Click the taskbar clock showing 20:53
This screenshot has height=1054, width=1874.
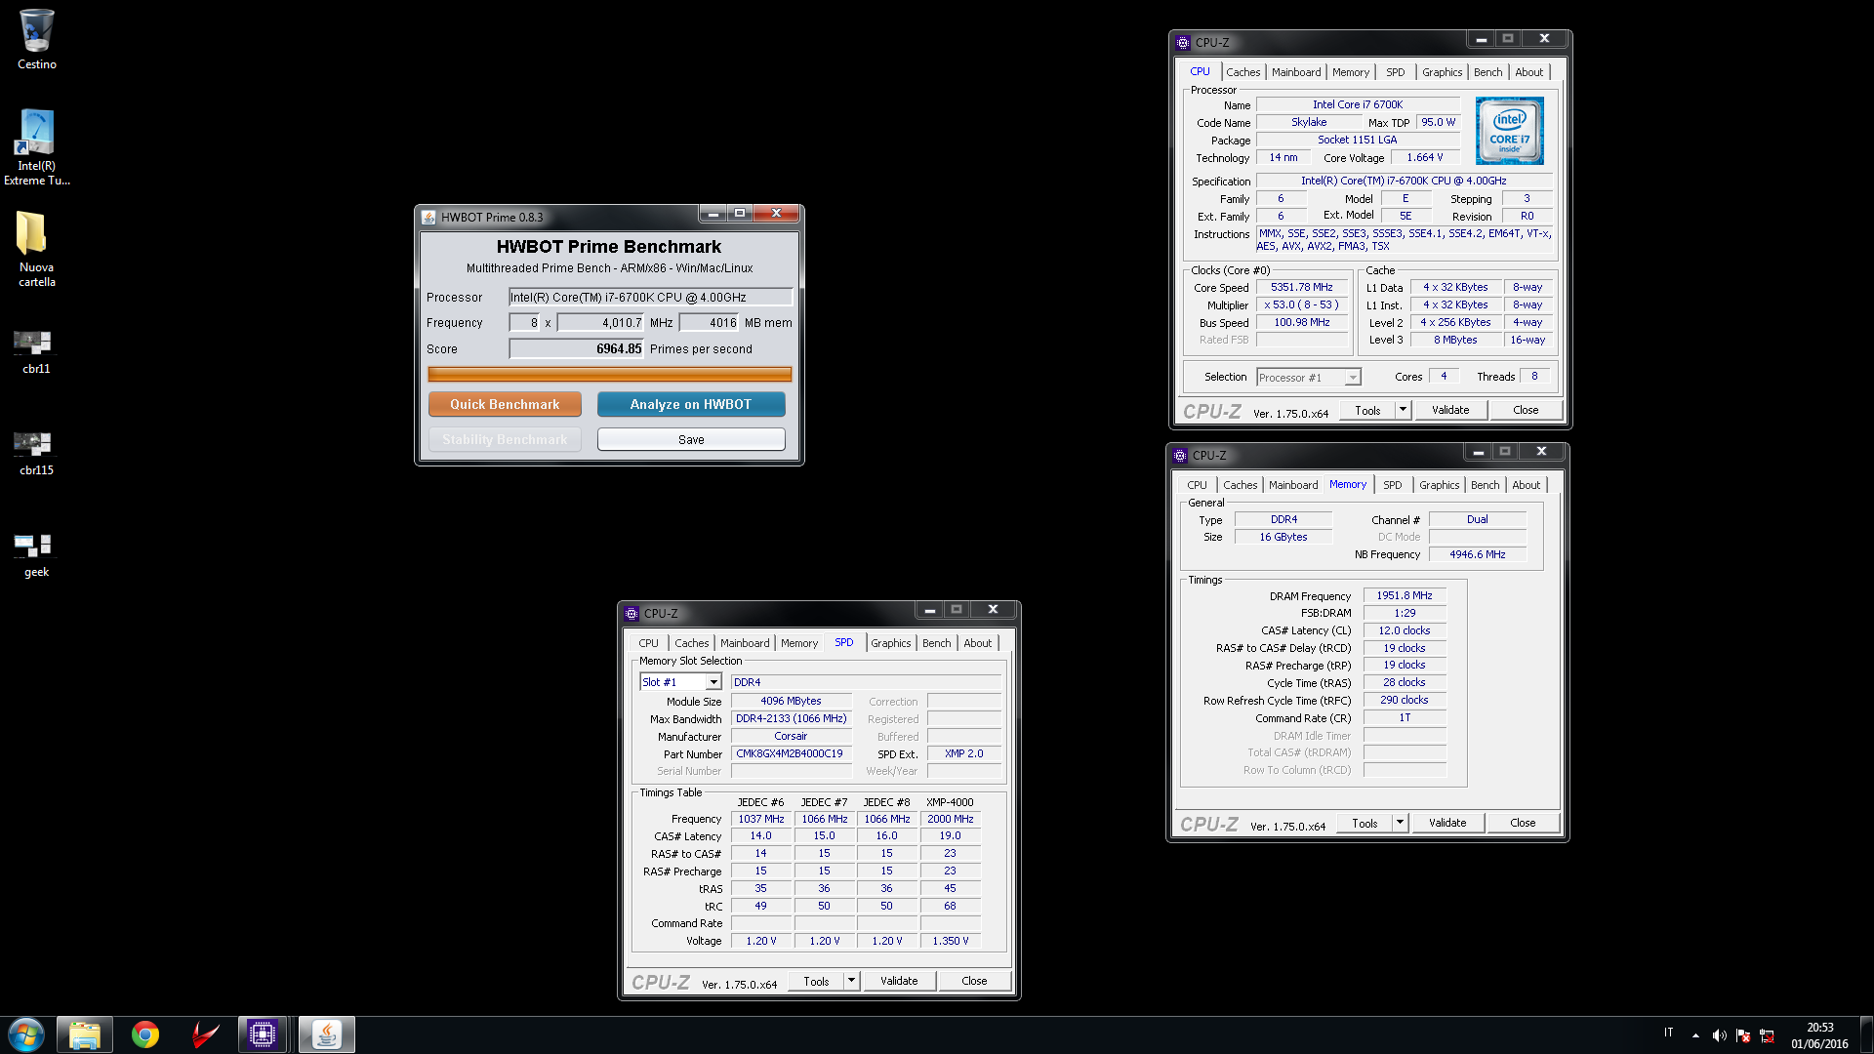1819,1035
